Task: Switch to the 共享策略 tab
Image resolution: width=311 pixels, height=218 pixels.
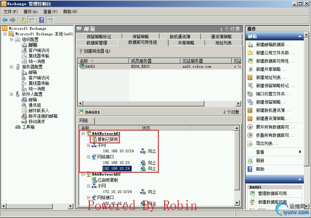Action: 186,43
